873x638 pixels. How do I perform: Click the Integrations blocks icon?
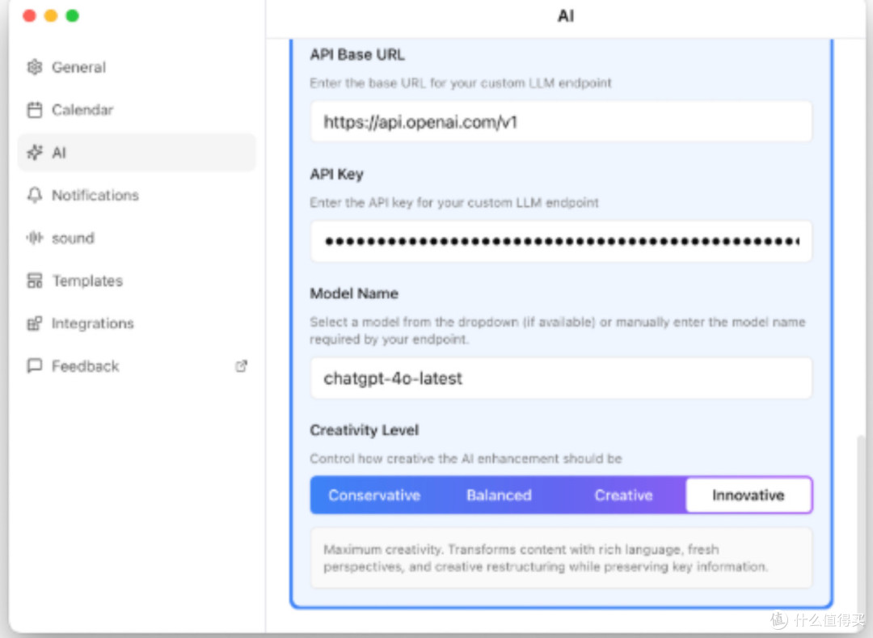35,323
